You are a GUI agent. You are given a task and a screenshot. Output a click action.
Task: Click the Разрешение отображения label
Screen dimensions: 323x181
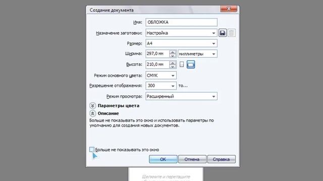point(116,86)
